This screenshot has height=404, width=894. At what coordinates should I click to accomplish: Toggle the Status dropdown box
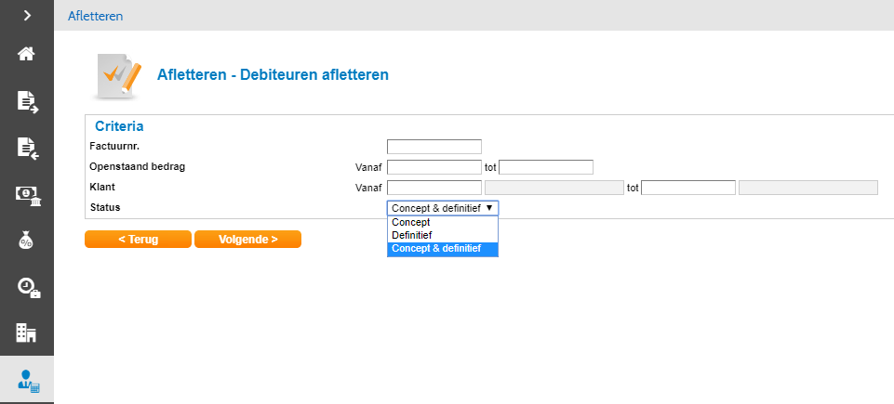pyautogui.click(x=443, y=209)
